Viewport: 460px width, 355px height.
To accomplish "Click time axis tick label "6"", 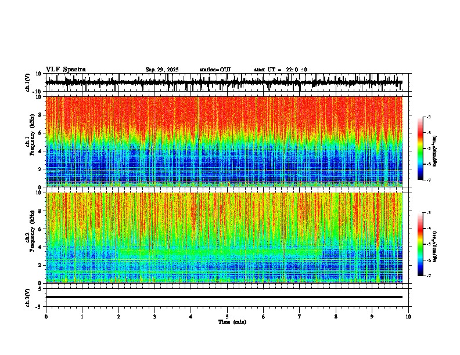I will click(263, 317).
